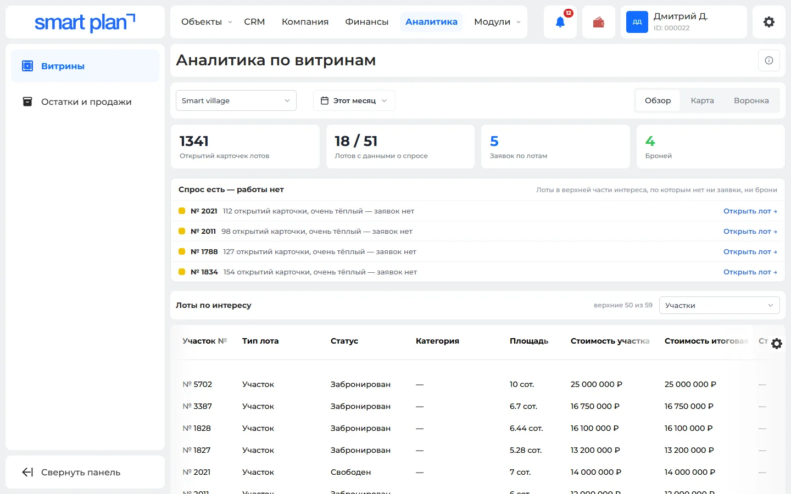Open the CRM menu item
The width and height of the screenshot is (791, 494).
[254, 22]
